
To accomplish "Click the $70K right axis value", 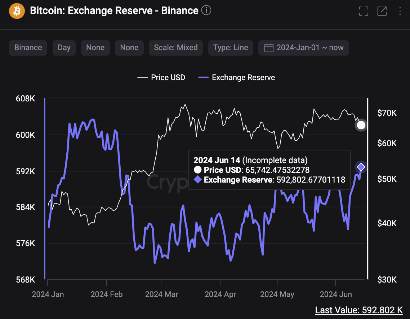I will (x=387, y=113).
